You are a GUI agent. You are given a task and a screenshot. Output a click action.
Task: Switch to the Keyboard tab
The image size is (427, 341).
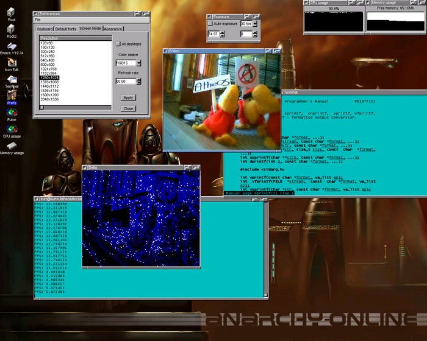click(x=45, y=29)
